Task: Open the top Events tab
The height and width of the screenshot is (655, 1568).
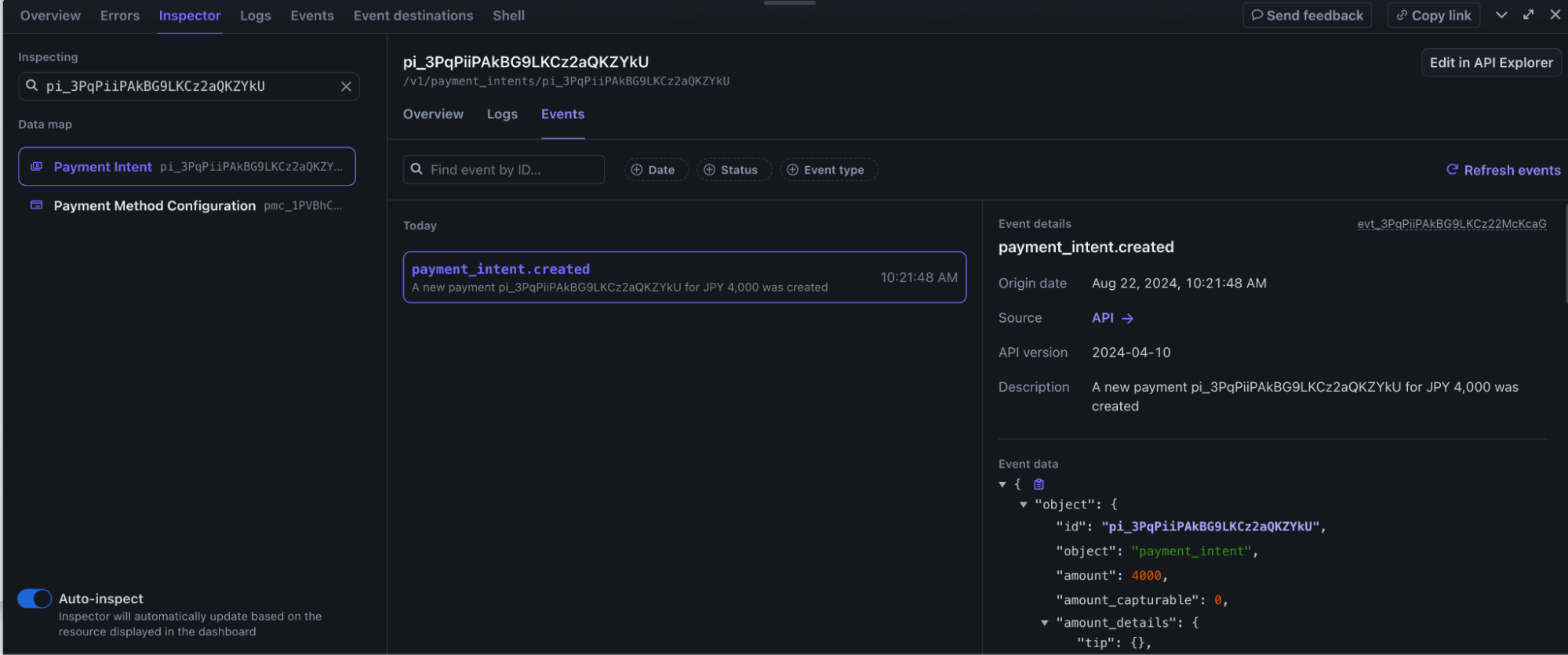Action: click(312, 16)
